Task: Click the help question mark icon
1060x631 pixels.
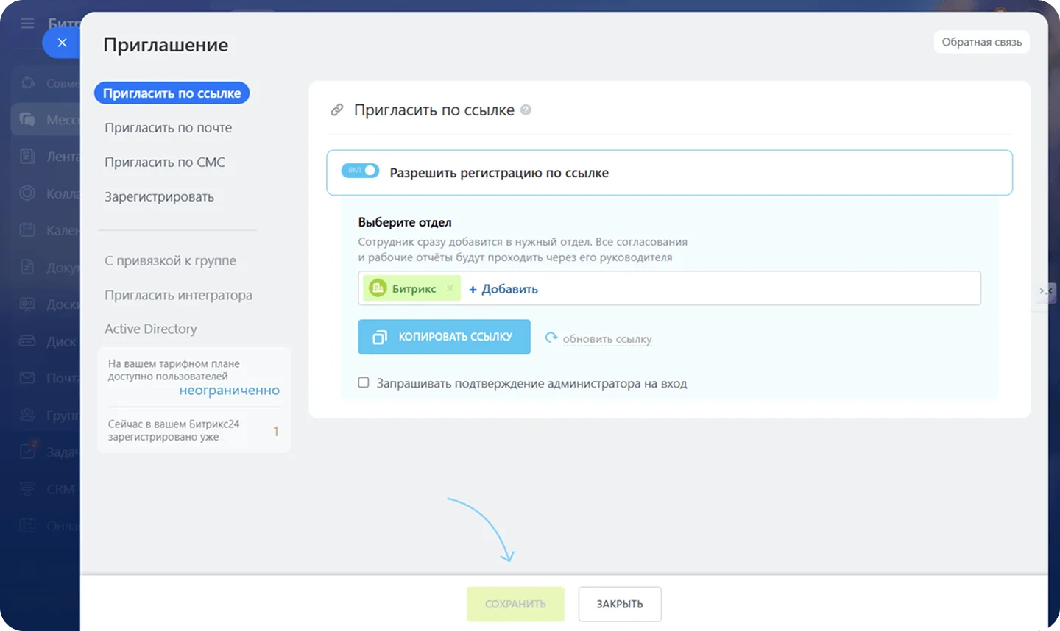Action: 526,110
